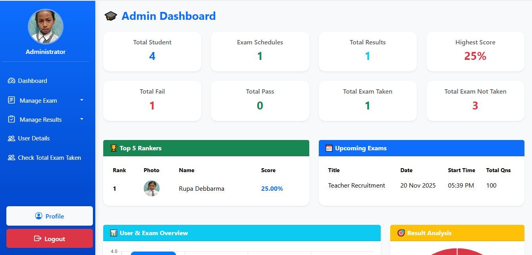
Task: Click the Manage Exam clipboard icon
Action: tap(12, 100)
